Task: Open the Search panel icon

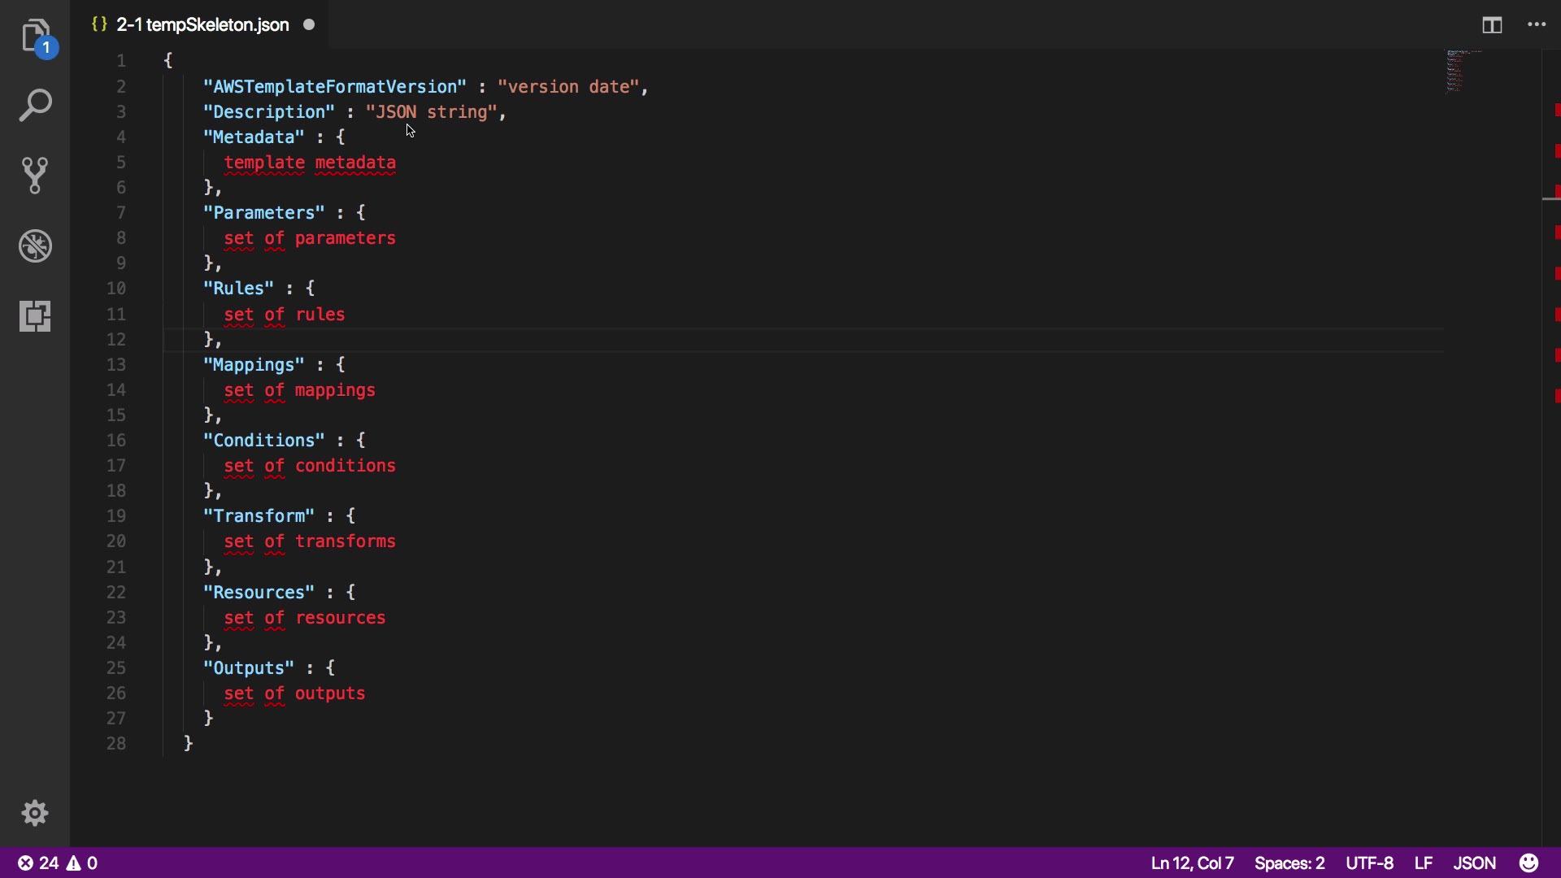Action: pyautogui.click(x=35, y=106)
